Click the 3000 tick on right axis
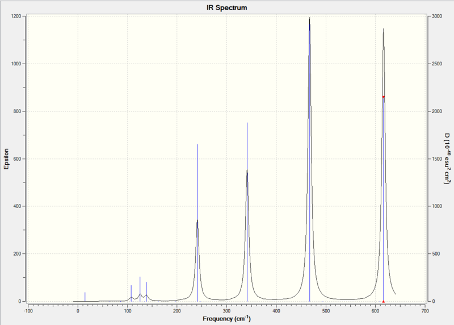The height and width of the screenshot is (325, 454). tap(437, 16)
